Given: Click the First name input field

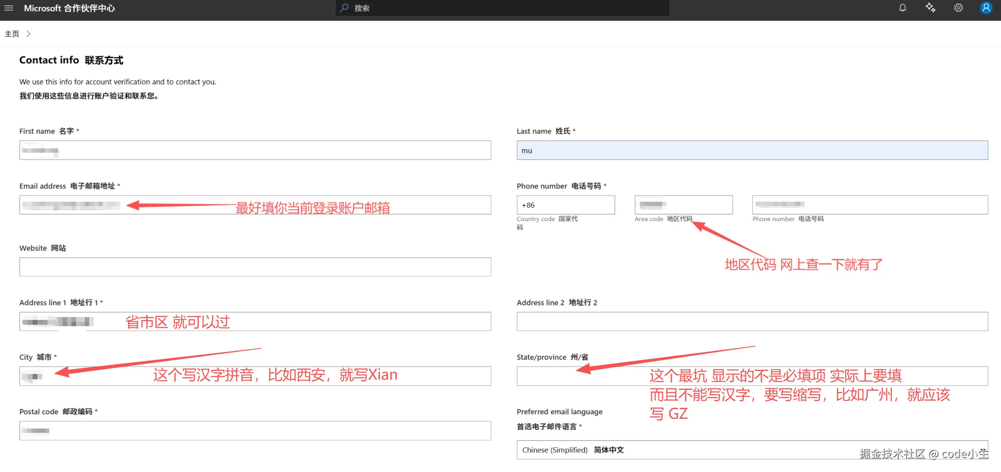Looking at the screenshot, I should [x=255, y=150].
